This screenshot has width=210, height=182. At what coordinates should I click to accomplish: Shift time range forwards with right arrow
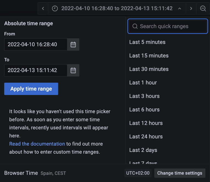pyautogui.click(x=191, y=9)
